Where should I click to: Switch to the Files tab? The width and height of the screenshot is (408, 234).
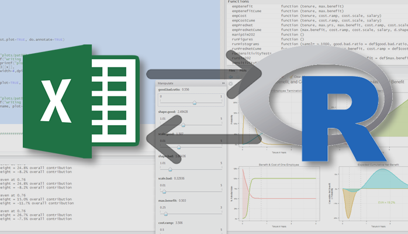[x=232, y=71]
